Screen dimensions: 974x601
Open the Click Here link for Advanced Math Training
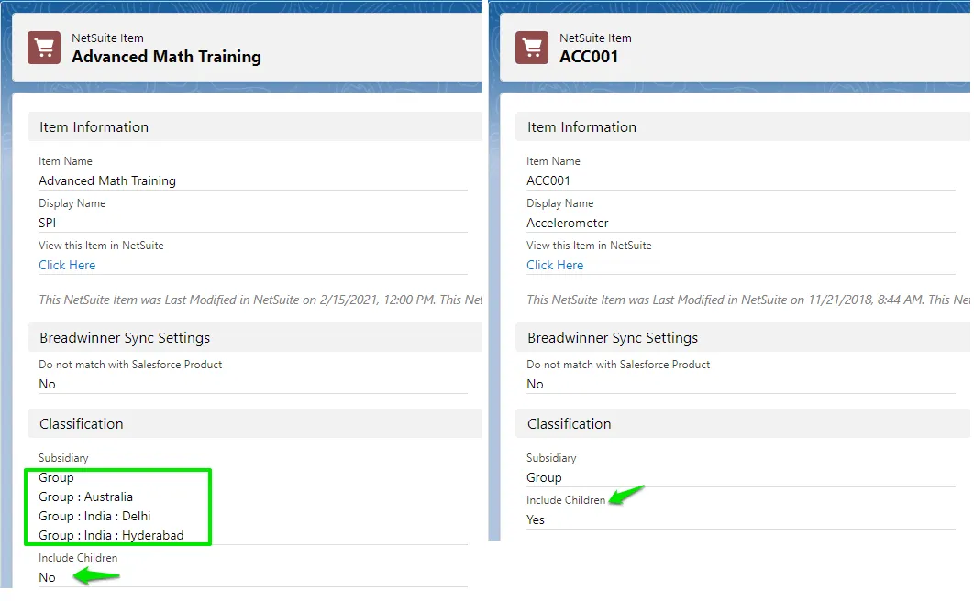[x=67, y=265]
